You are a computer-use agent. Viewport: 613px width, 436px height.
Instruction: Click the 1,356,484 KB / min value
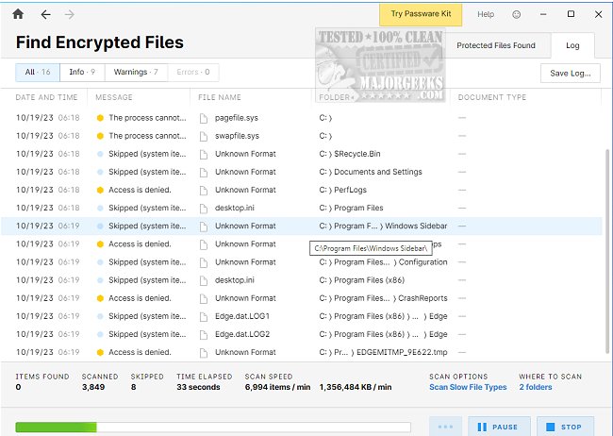pyautogui.click(x=356, y=387)
